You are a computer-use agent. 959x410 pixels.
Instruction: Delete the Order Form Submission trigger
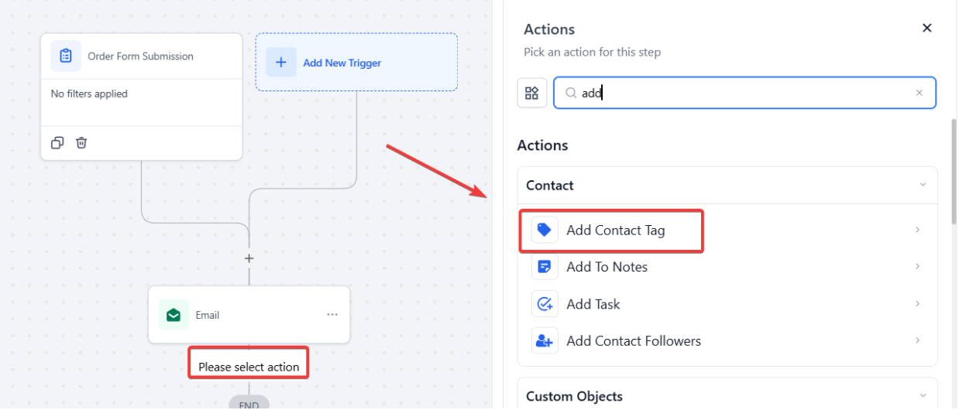pos(81,143)
